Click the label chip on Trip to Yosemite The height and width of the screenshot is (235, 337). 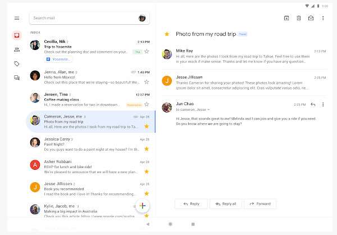pyautogui.click(x=138, y=52)
